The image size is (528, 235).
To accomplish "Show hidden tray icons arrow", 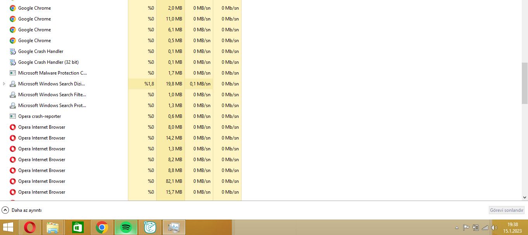I will tap(457, 228).
